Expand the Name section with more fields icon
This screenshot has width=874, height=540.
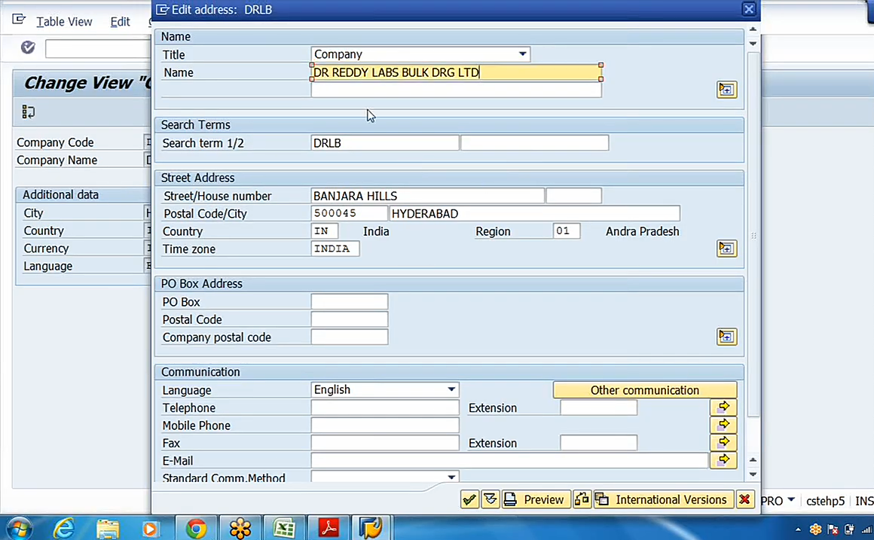point(726,90)
